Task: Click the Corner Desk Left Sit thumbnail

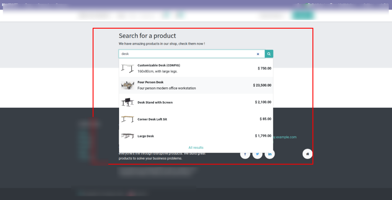Action: [127, 119]
